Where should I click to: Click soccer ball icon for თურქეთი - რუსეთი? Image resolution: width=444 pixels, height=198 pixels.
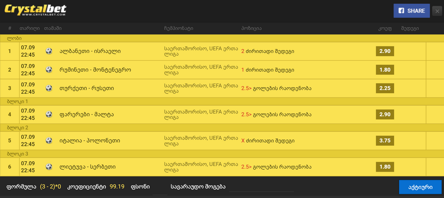coord(49,88)
